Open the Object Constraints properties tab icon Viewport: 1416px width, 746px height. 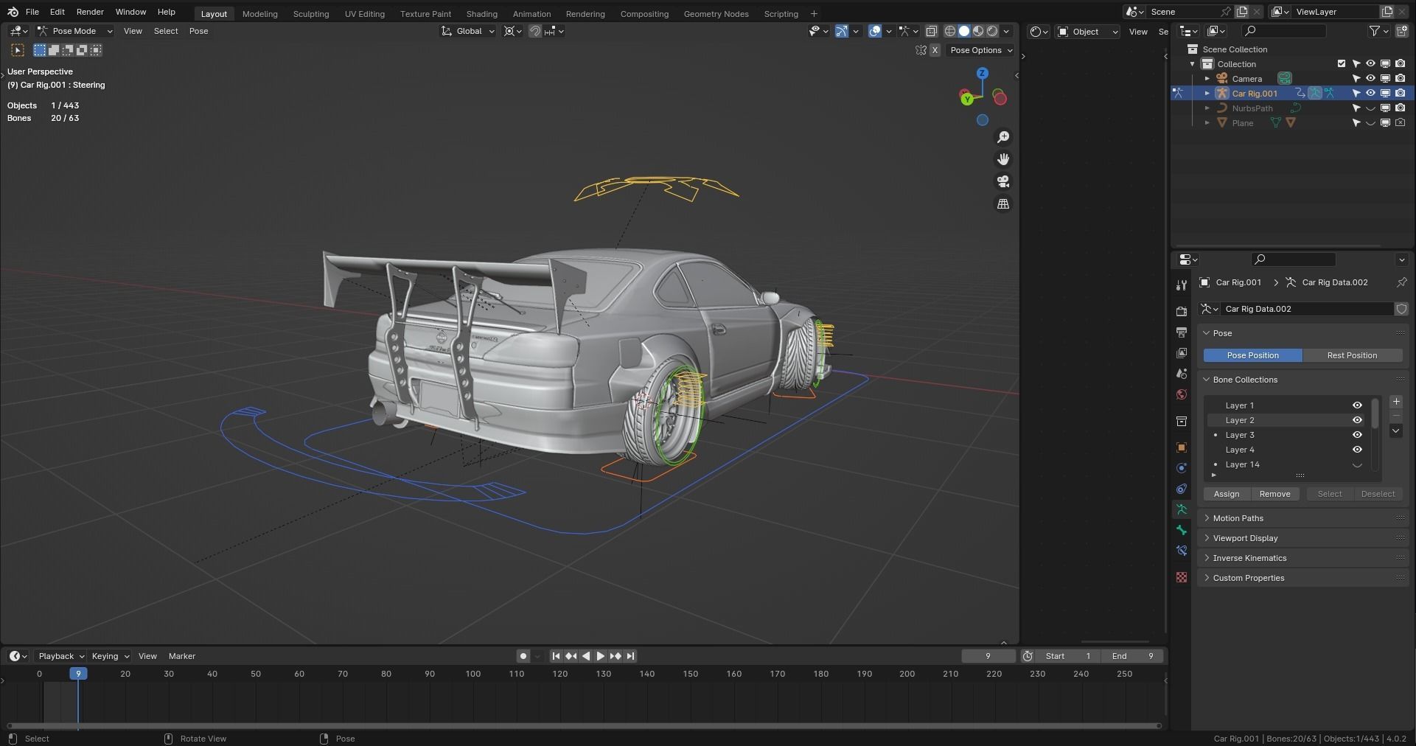click(1182, 489)
